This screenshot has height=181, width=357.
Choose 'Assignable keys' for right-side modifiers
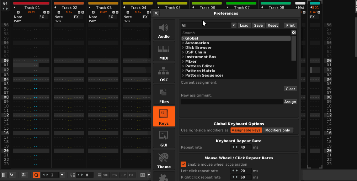tap(246, 130)
